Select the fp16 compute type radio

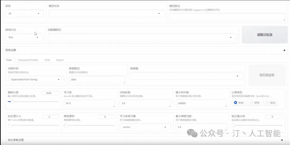[x=239, y=103]
